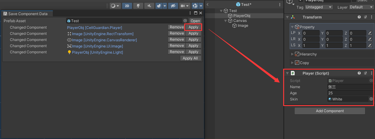Remove PlayerObj UnityEngine.Light change
375x139 pixels.
click(177, 52)
